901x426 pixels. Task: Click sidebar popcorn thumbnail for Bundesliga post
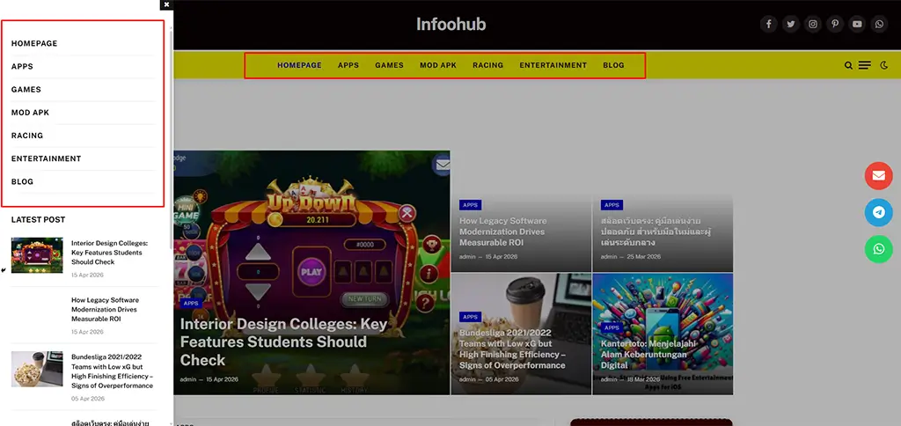pyautogui.click(x=37, y=369)
